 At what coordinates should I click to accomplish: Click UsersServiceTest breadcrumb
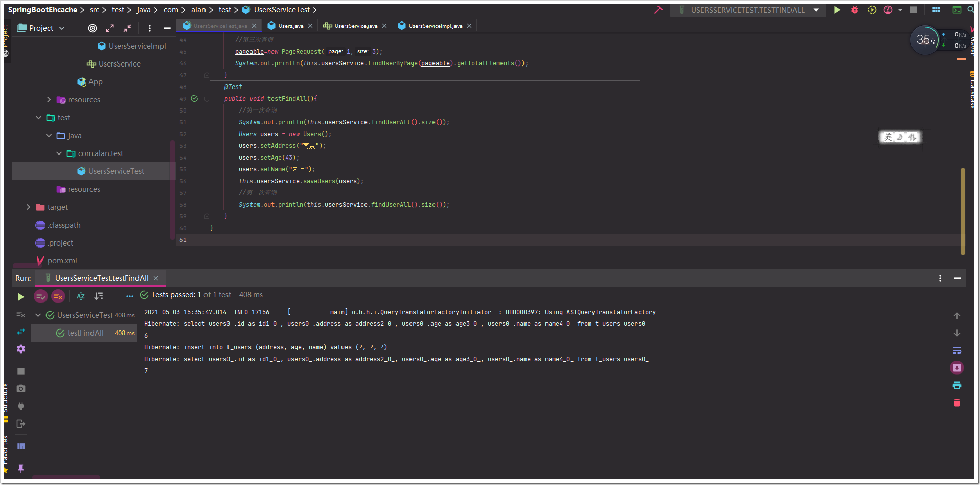point(282,10)
